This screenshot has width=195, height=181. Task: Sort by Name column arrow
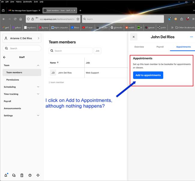coord(58,63)
